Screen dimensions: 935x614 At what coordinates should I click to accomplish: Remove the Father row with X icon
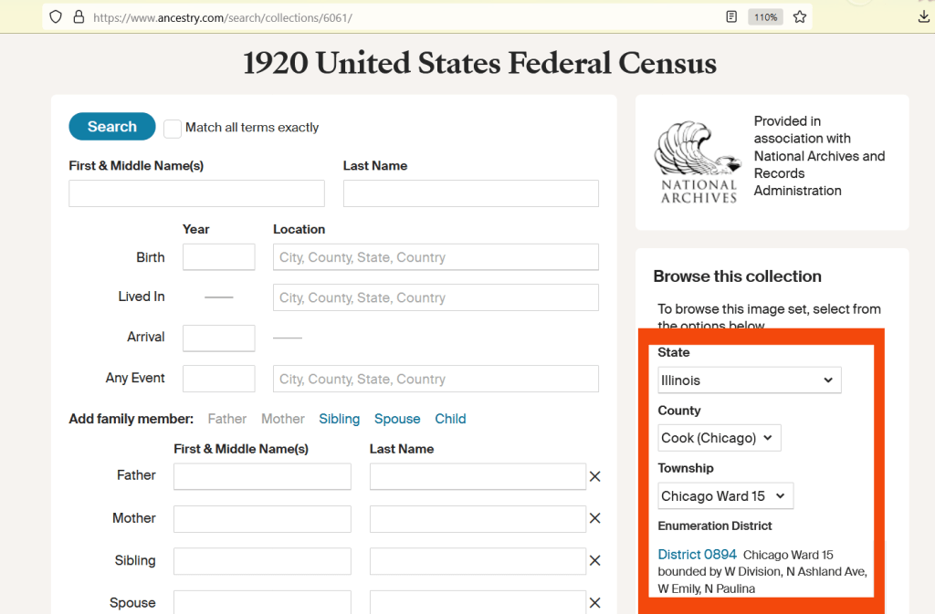(594, 476)
